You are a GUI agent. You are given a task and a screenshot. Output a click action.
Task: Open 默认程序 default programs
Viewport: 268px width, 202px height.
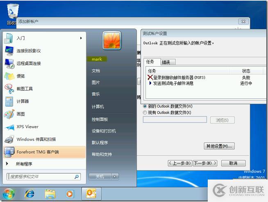pos(100,142)
